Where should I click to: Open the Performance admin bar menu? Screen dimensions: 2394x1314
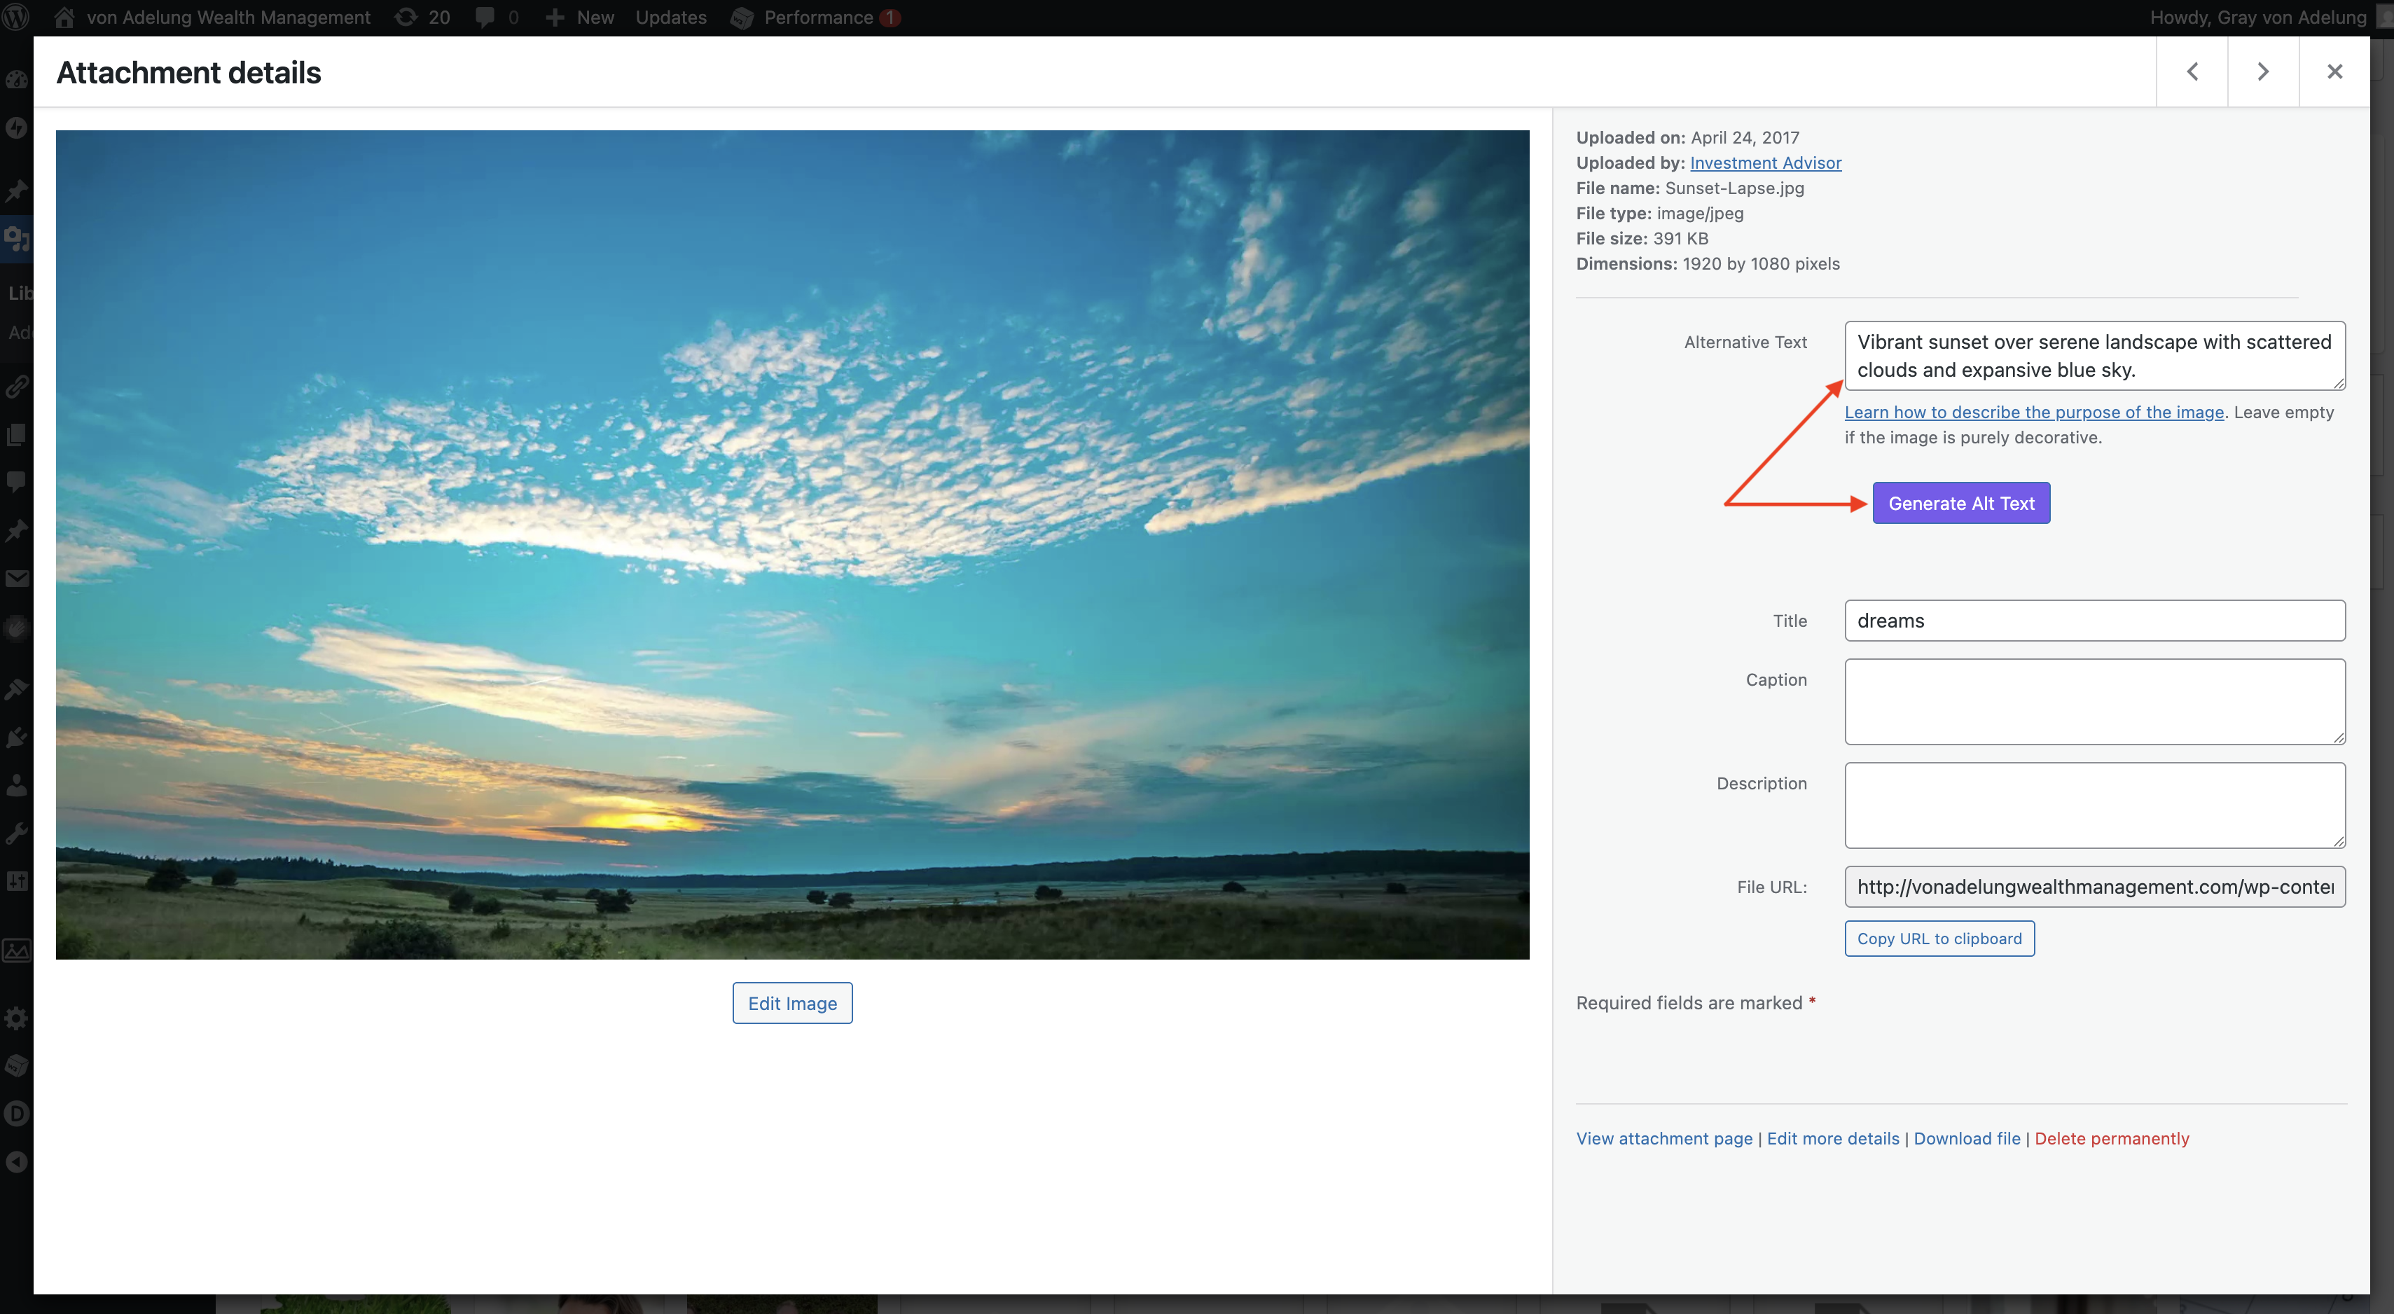(x=815, y=18)
